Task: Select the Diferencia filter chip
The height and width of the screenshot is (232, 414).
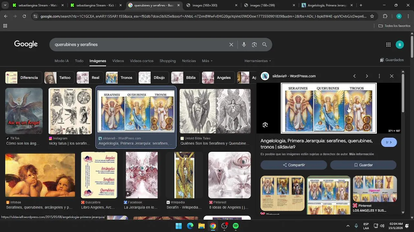Action: point(24,78)
